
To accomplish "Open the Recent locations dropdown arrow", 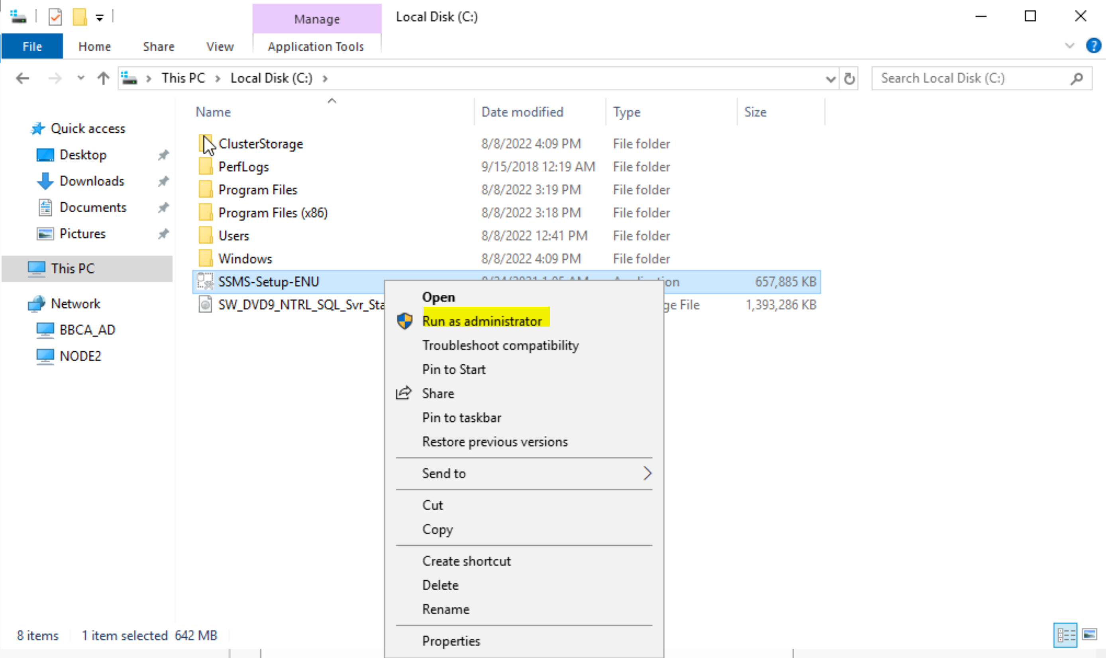I will coord(81,78).
